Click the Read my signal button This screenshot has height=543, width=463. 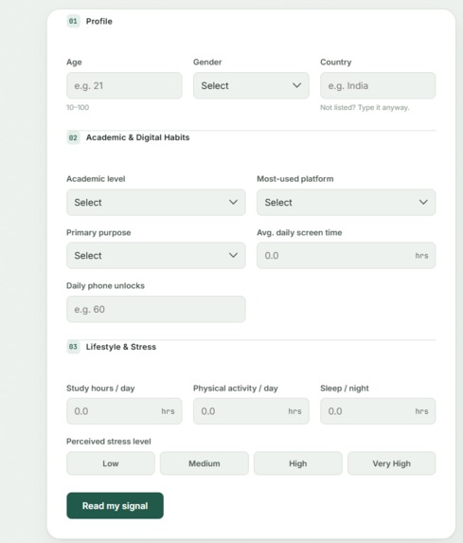click(x=115, y=506)
